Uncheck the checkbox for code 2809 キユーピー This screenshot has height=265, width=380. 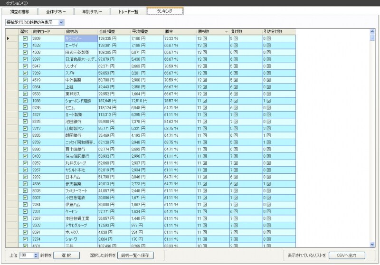click(26, 38)
